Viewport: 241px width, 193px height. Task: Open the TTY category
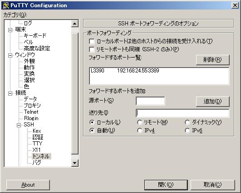pos(37,144)
